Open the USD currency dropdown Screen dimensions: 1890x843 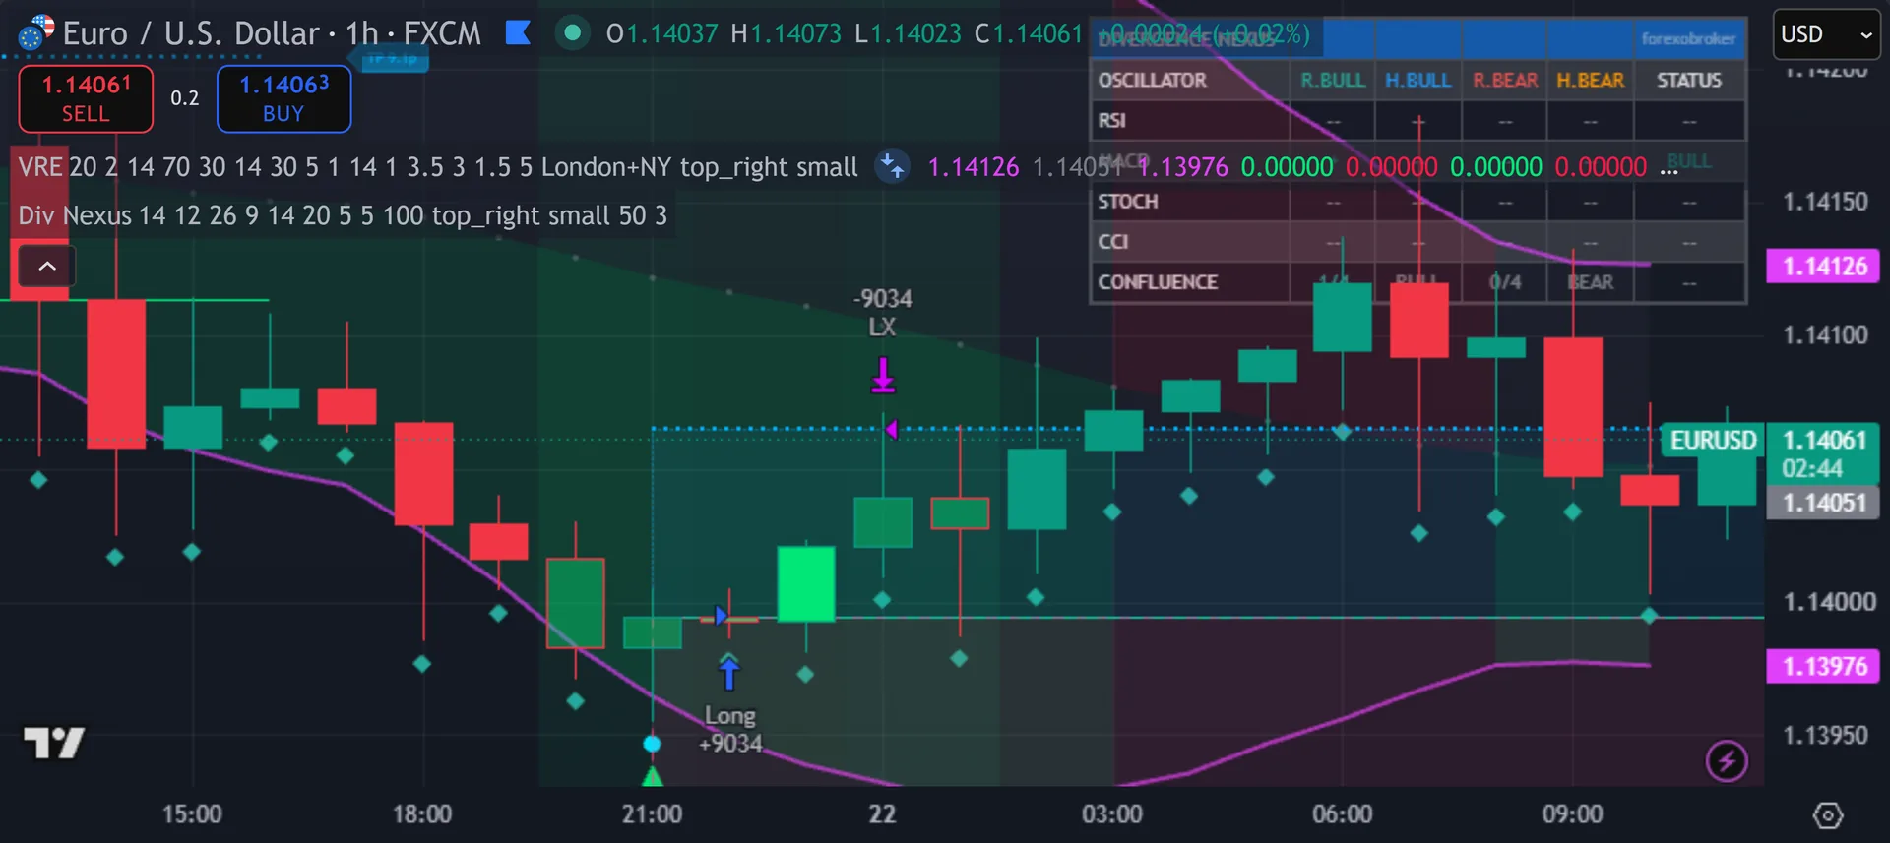tap(1826, 34)
